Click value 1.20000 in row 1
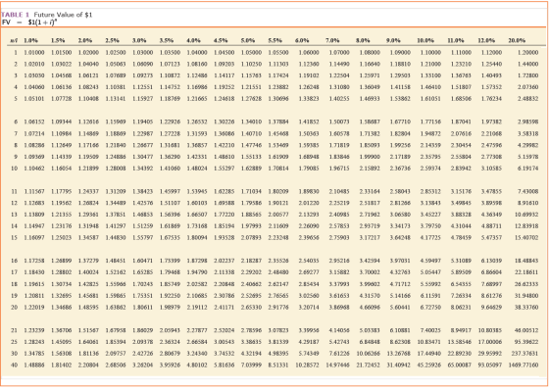Image resolution: width=549 pixels, height=388 pixels. (x=528, y=53)
